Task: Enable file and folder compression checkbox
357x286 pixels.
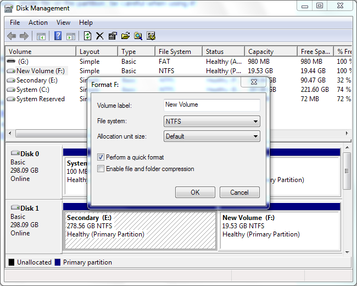Action: [101, 169]
